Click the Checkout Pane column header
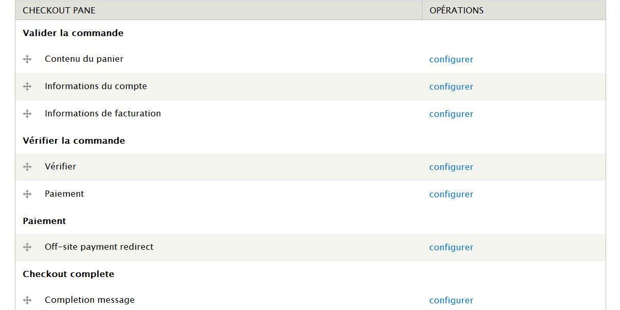The image size is (620, 310). tap(59, 10)
